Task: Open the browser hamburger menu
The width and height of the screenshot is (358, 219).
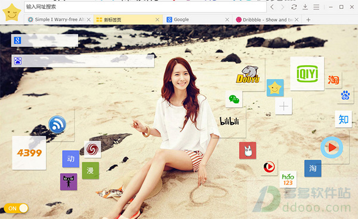Action: [x=316, y=7]
